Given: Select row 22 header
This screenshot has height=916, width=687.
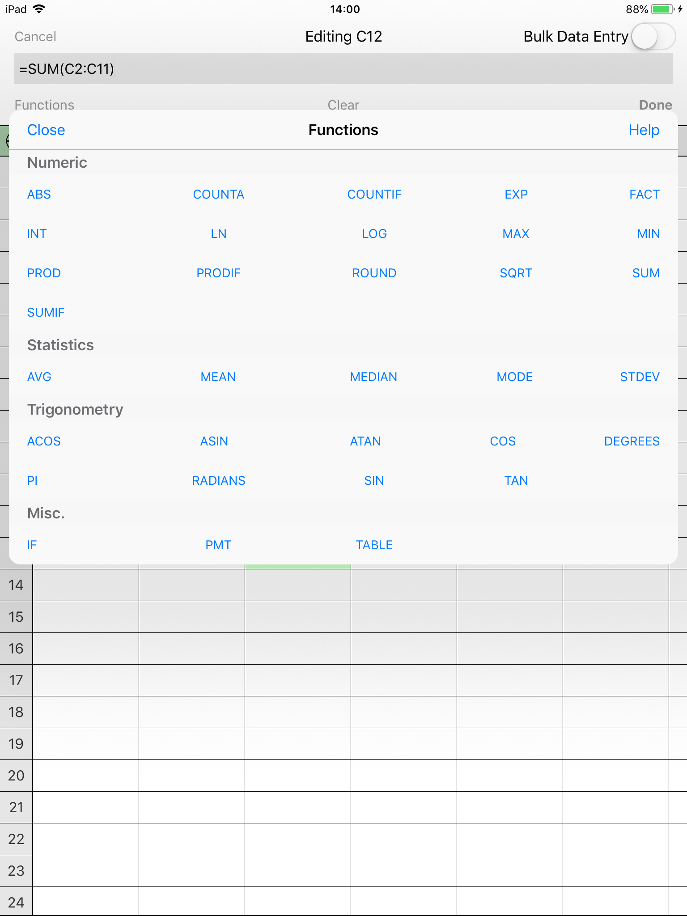Looking at the screenshot, I should [x=16, y=839].
